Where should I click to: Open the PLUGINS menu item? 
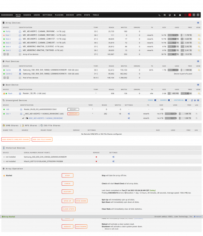coord(59,15)
